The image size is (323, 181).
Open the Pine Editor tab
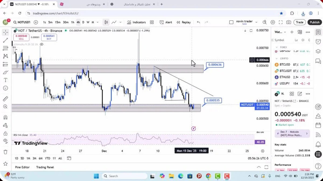tap(22, 167)
